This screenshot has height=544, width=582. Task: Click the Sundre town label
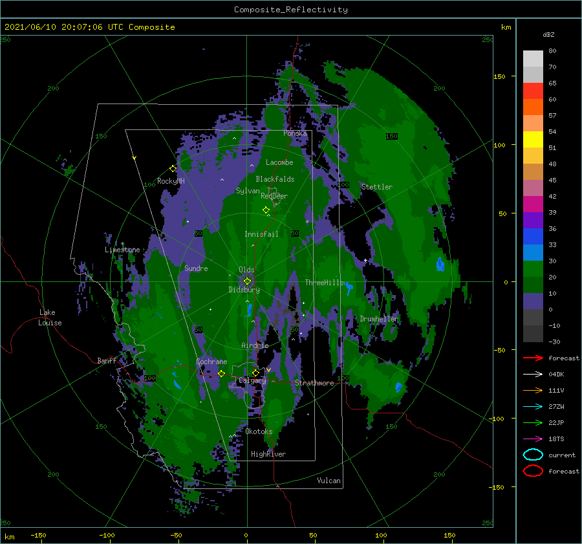[x=196, y=268]
